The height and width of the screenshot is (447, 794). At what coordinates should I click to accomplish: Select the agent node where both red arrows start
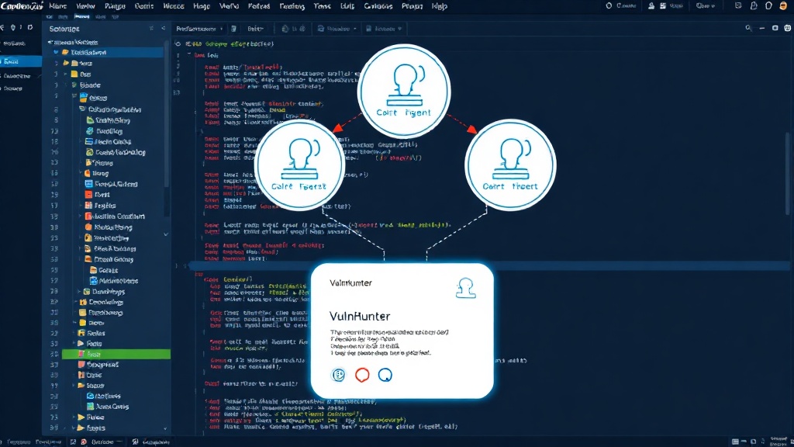(x=404, y=92)
